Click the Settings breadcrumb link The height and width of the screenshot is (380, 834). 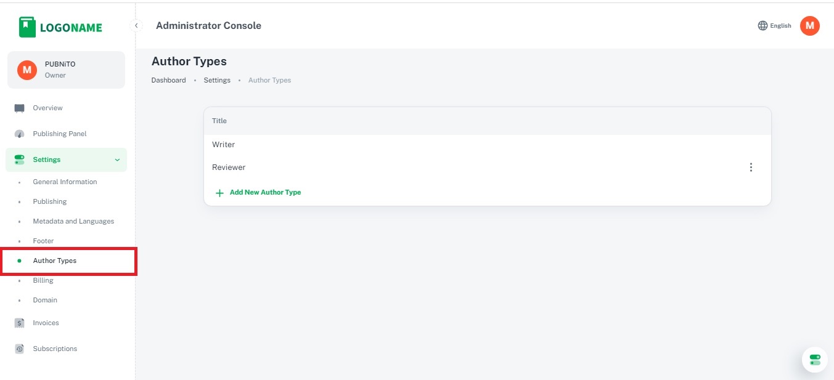217,80
